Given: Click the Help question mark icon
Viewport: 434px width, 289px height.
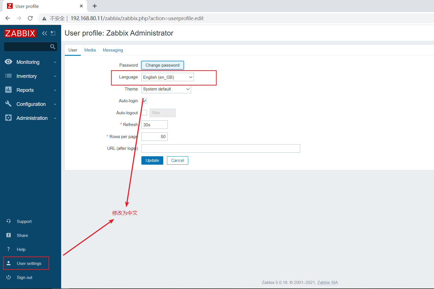Looking at the screenshot, I should 9,249.
